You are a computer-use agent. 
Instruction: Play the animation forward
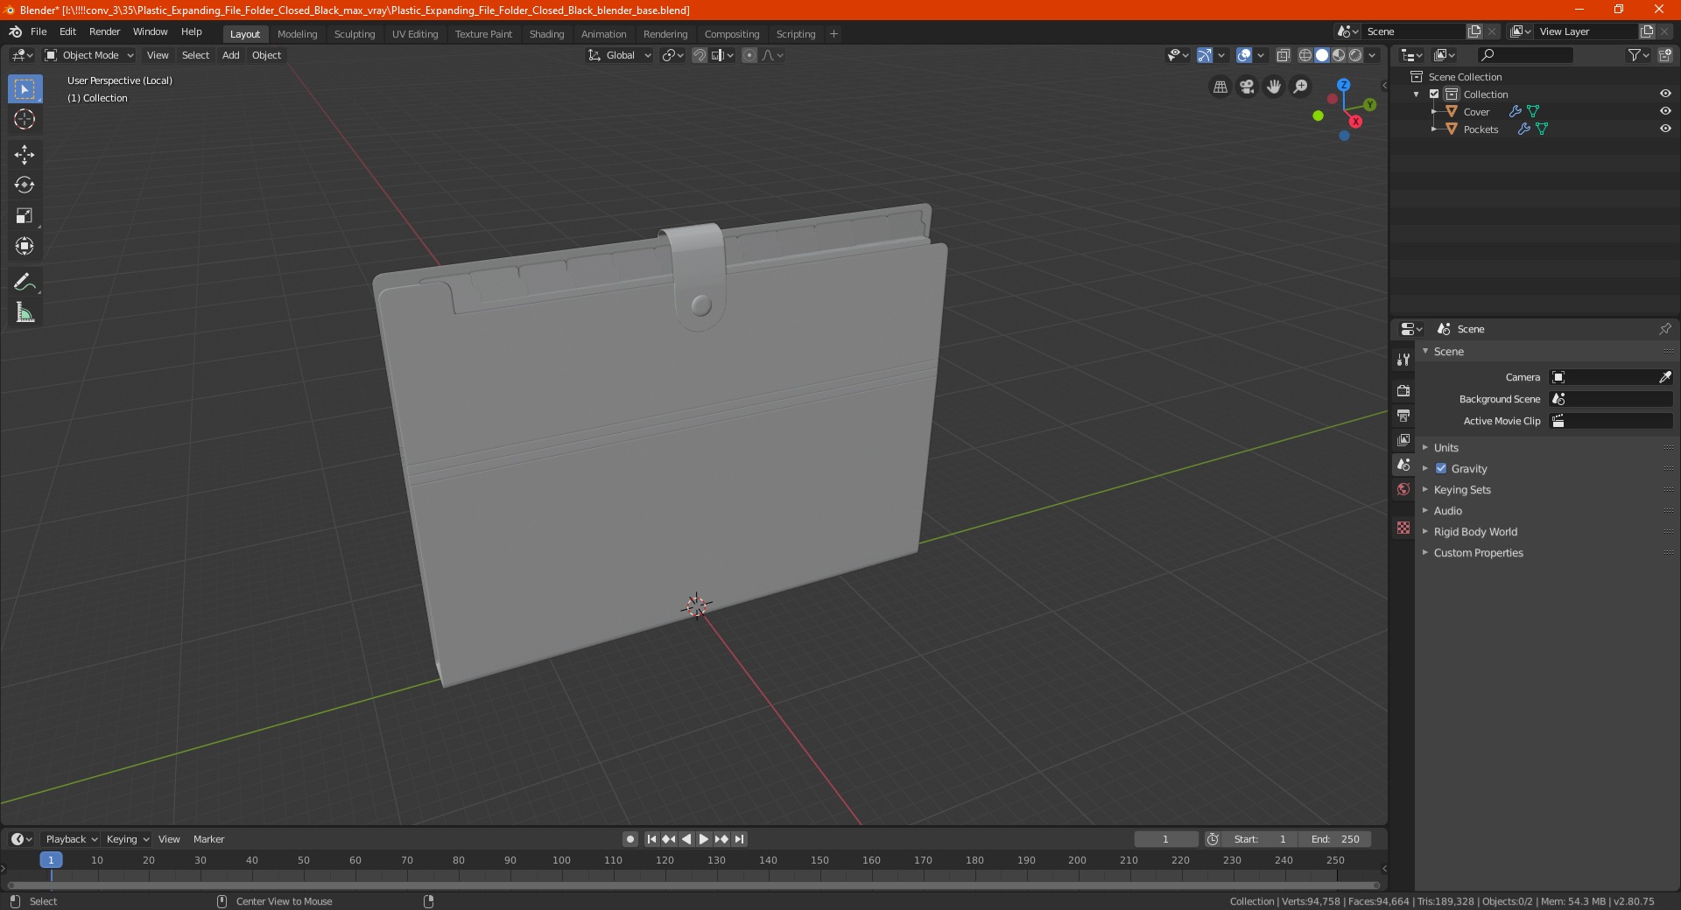704,839
